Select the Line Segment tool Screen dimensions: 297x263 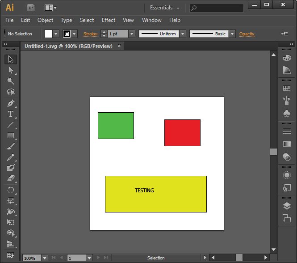(x=11, y=125)
